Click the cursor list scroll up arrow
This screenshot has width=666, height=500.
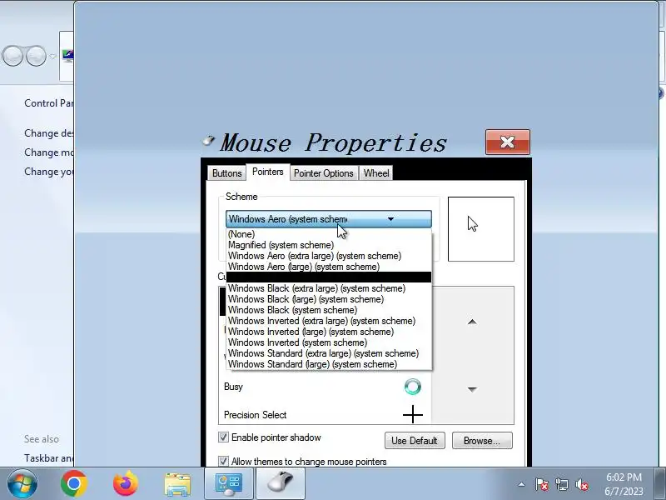pos(472,322)
